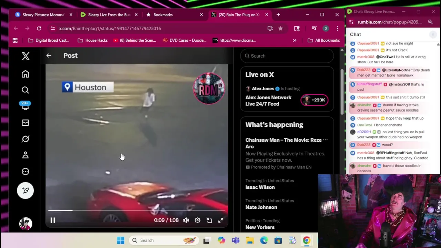The height and width of the screenshot is (248, 441).
Task: Open Microsoft Edge from taskbar
Action: pos(264,240)
